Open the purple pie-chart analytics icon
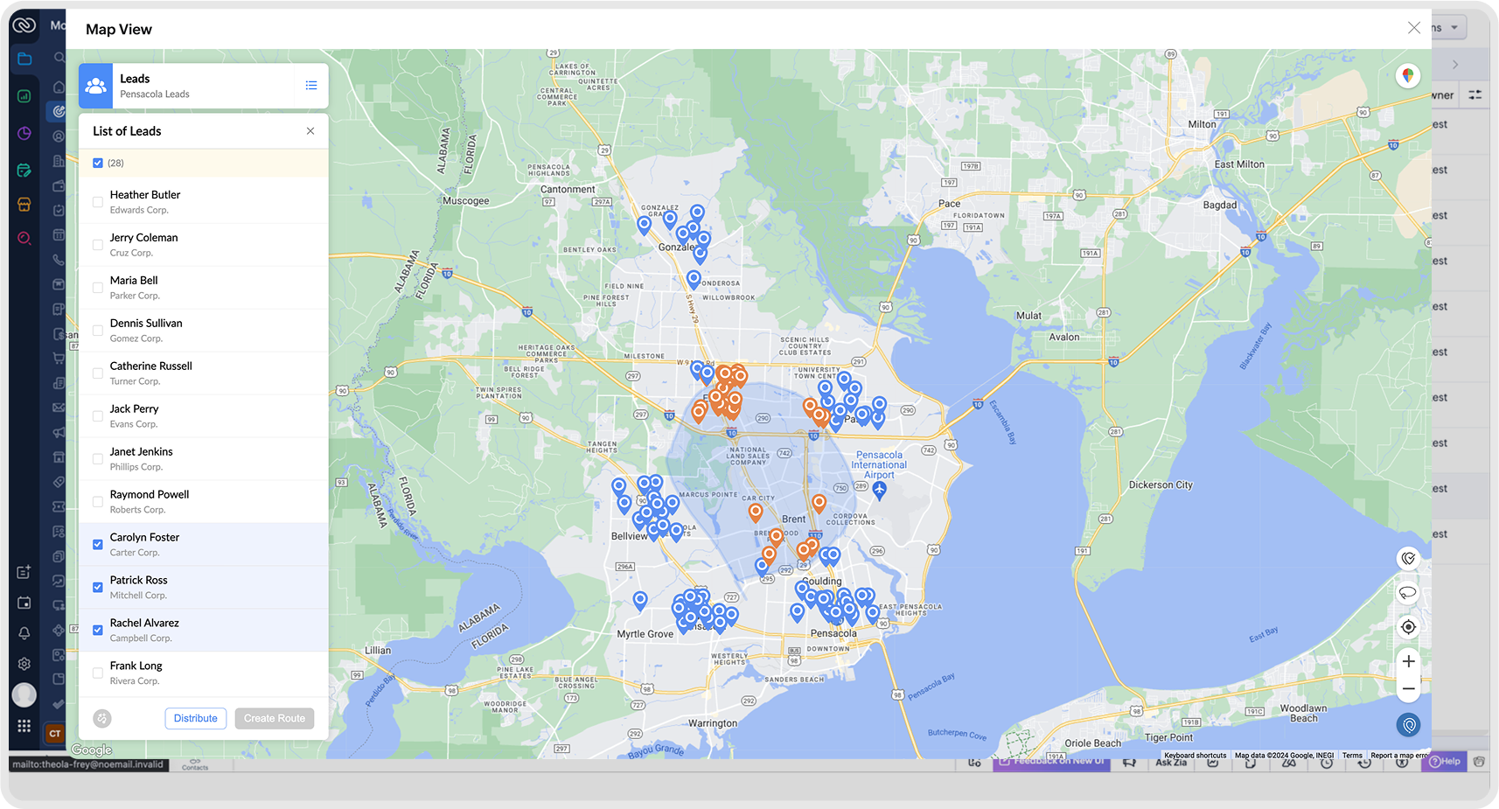 click(x=24, y=133)
